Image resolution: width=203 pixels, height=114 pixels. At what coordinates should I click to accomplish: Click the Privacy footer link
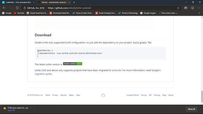tap(55, 95)
